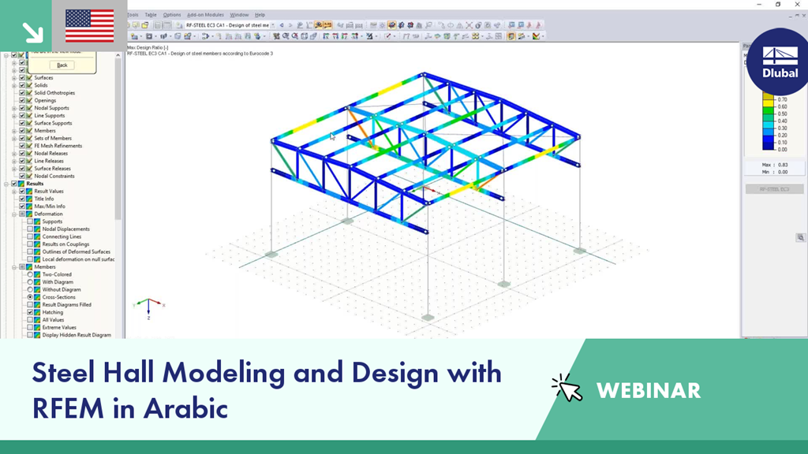Click the zoom window magnifier icon in the second toolbar row
The image size is (808, 454).
285,36
